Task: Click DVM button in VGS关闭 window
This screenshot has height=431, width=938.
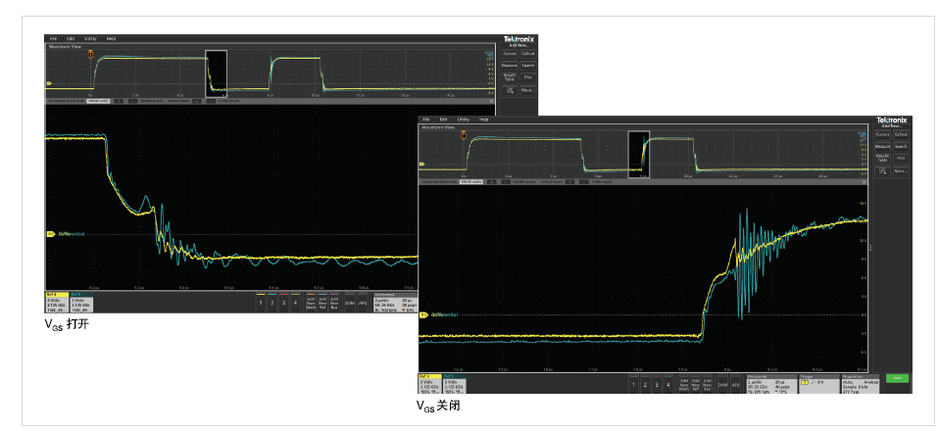Action: pos(722,384)
